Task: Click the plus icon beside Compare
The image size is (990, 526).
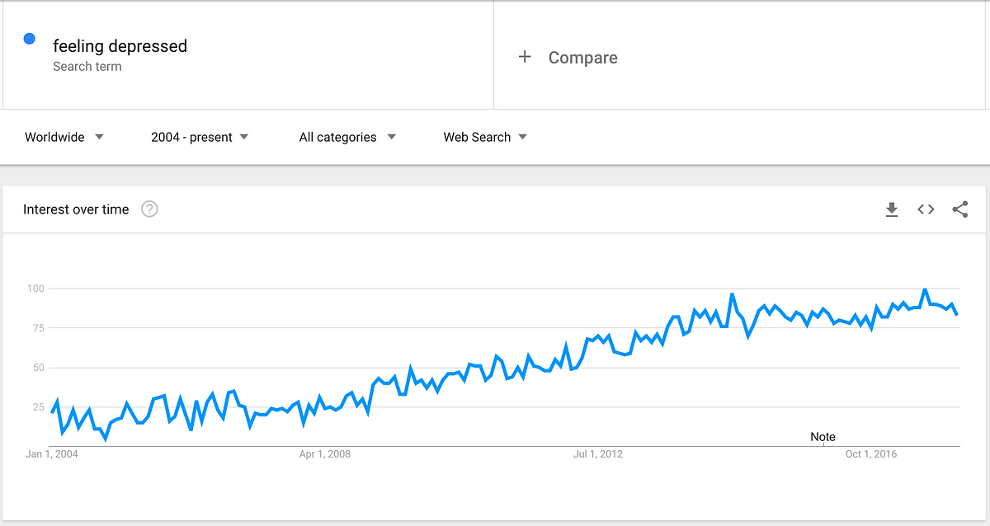Action: [x=525, y=57]
